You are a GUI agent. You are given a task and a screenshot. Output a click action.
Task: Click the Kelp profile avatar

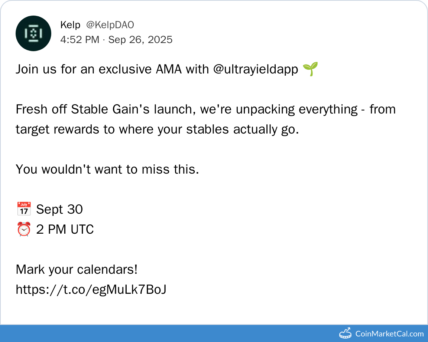click(x=33, y=33)
